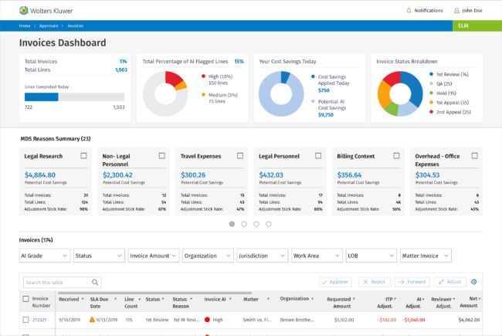Click the red High AI indicator dot
This screenshot has height=336, width=502.
208,318
